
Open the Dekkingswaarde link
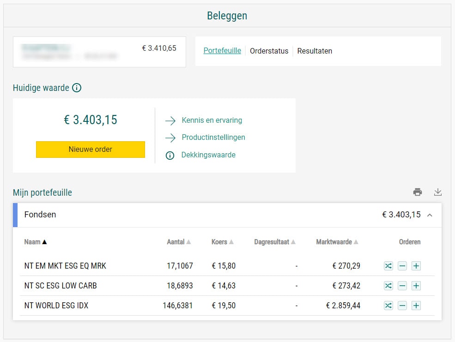(x=208, y=155)
